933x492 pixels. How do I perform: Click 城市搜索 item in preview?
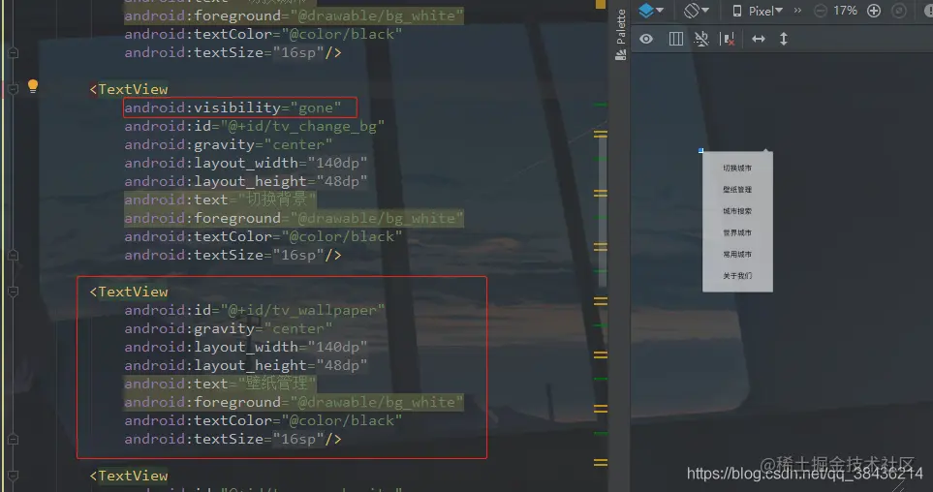737,210
